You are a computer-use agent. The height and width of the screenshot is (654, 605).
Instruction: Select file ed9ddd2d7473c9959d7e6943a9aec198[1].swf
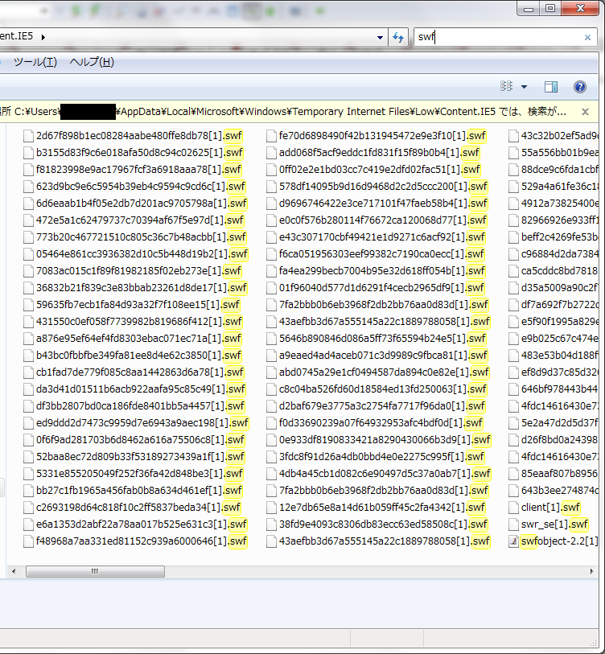point(136,423)
